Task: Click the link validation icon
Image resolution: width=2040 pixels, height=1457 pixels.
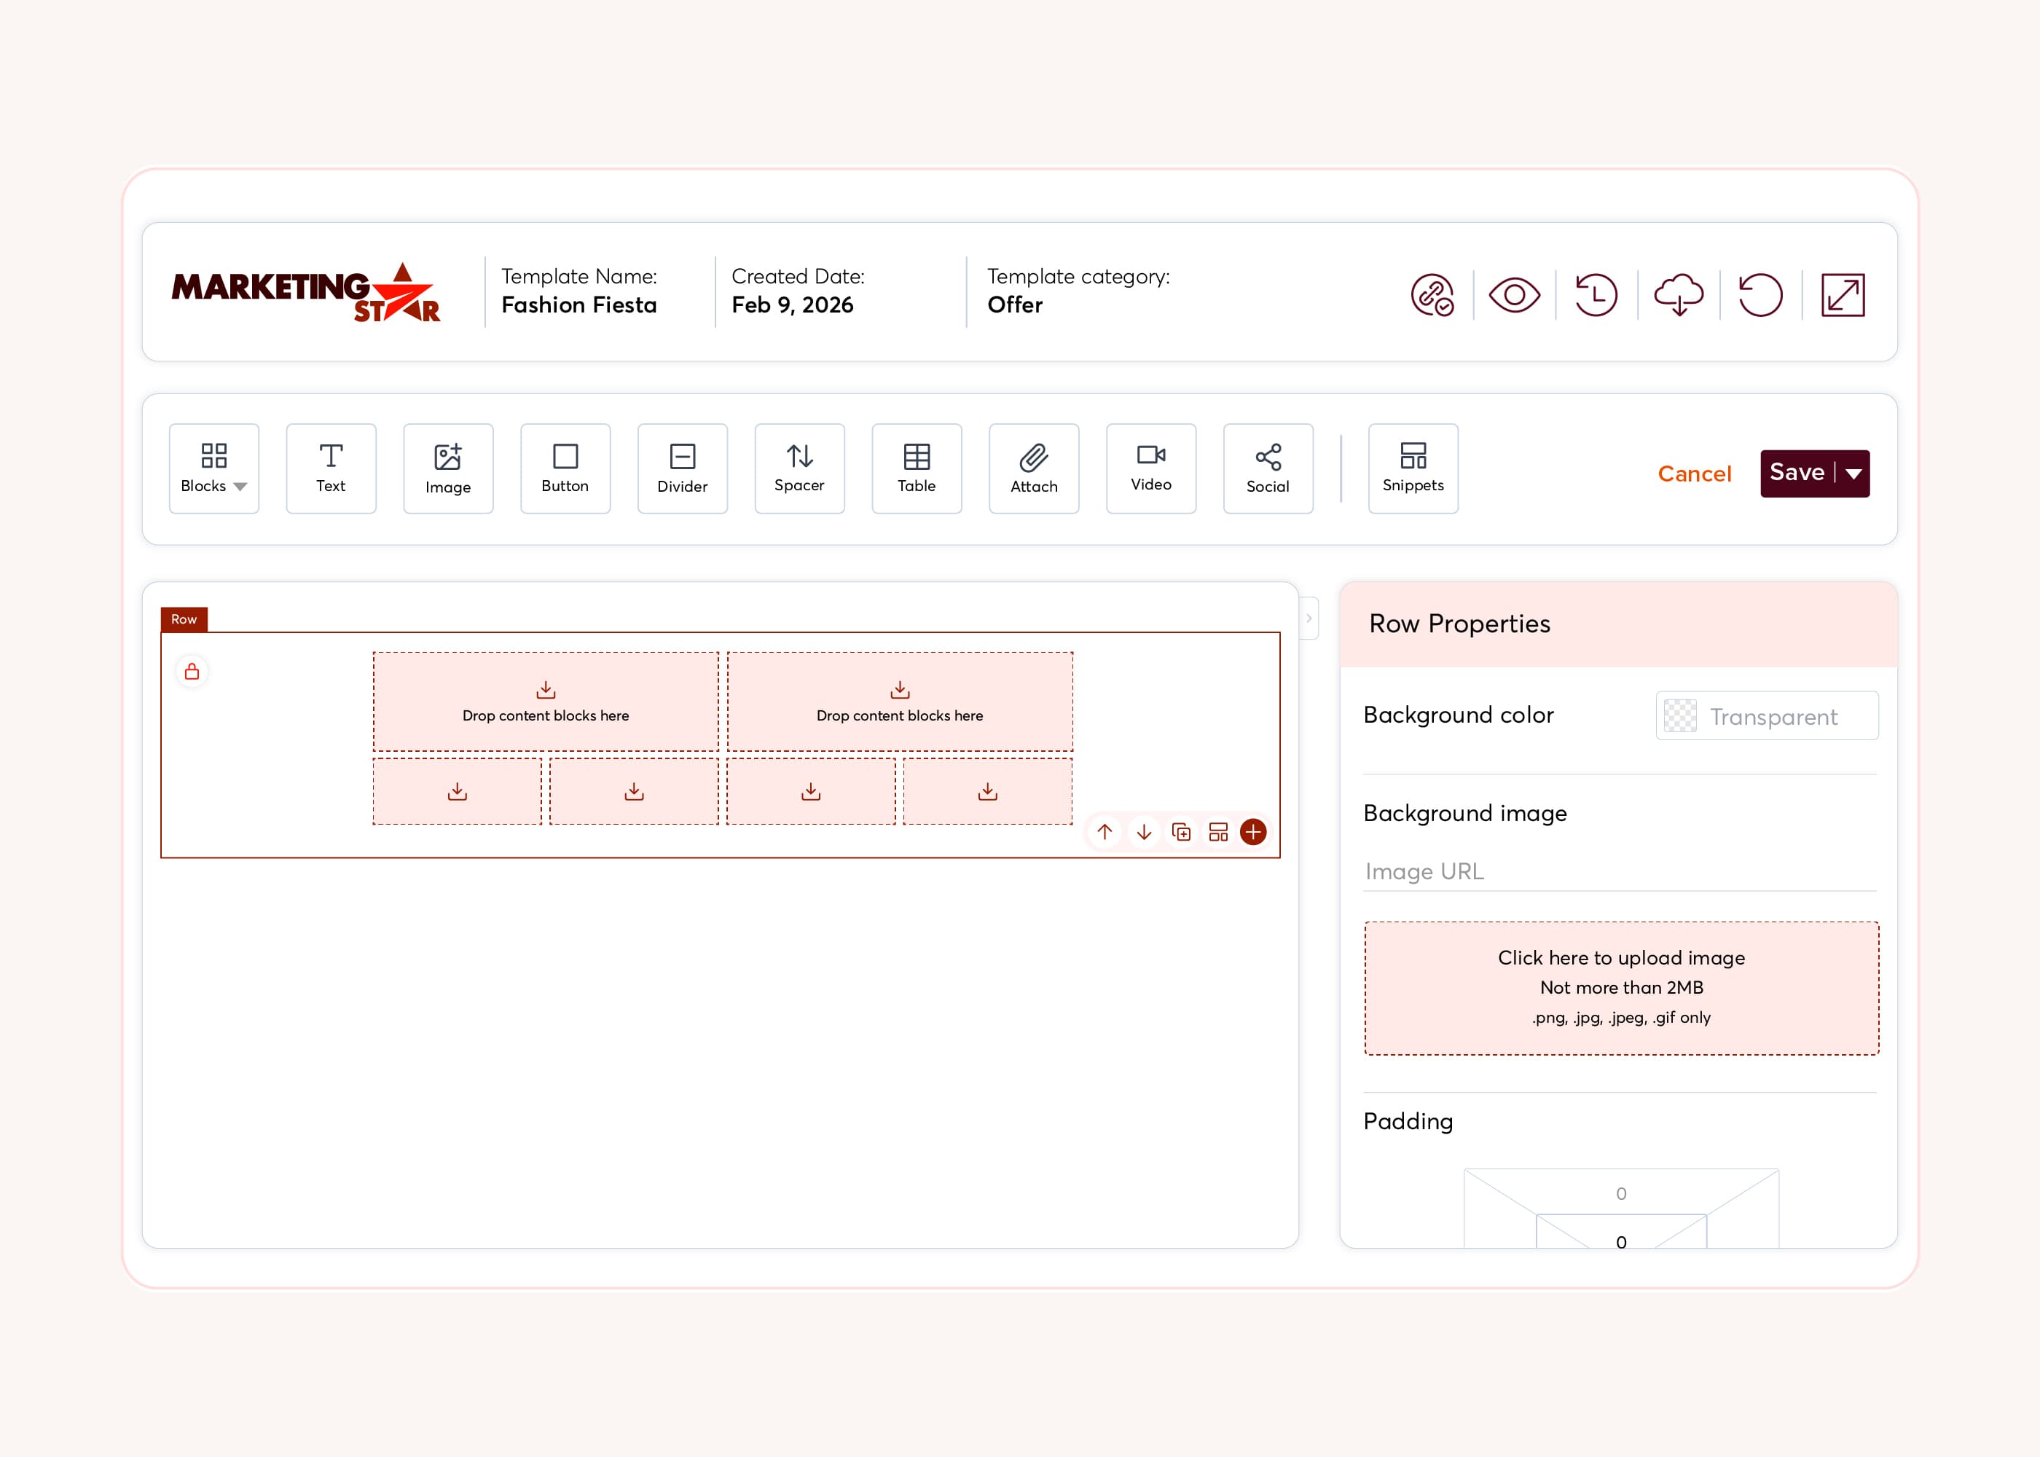Action: click(x=1432, y=295)
